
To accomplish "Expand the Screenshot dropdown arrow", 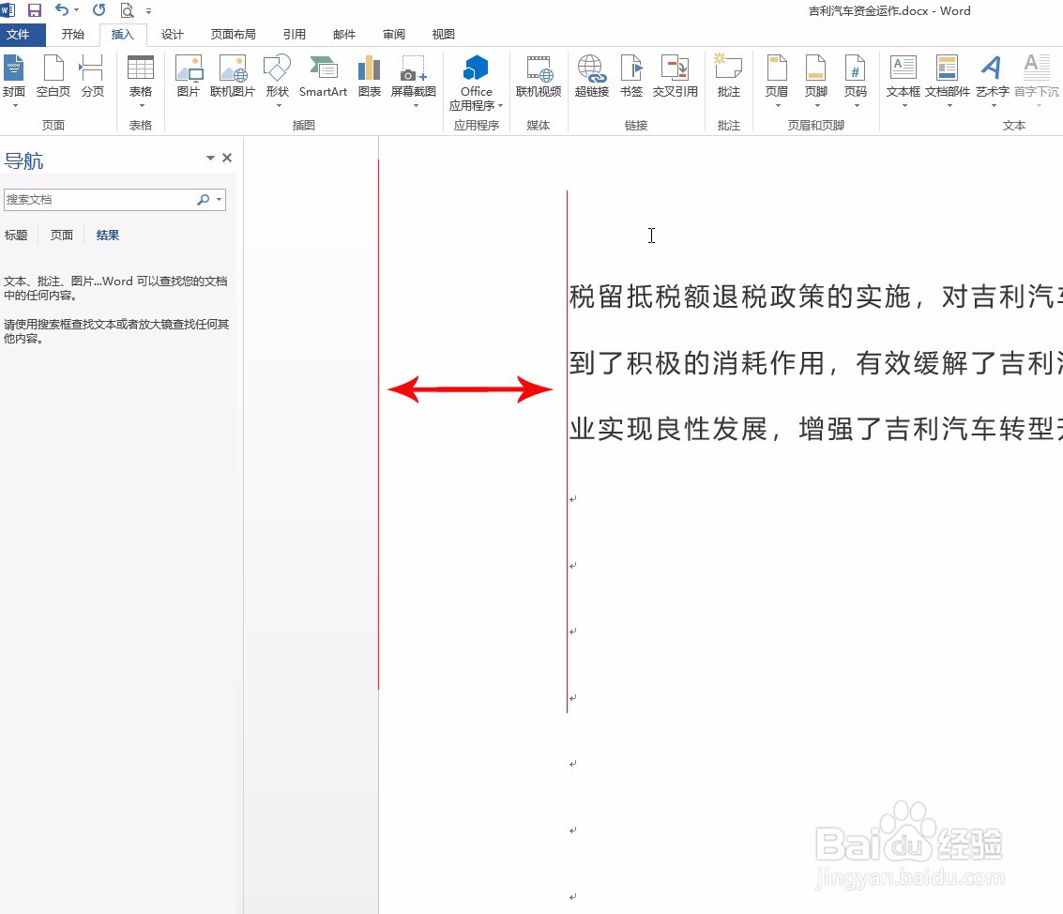I will point(416,106).
